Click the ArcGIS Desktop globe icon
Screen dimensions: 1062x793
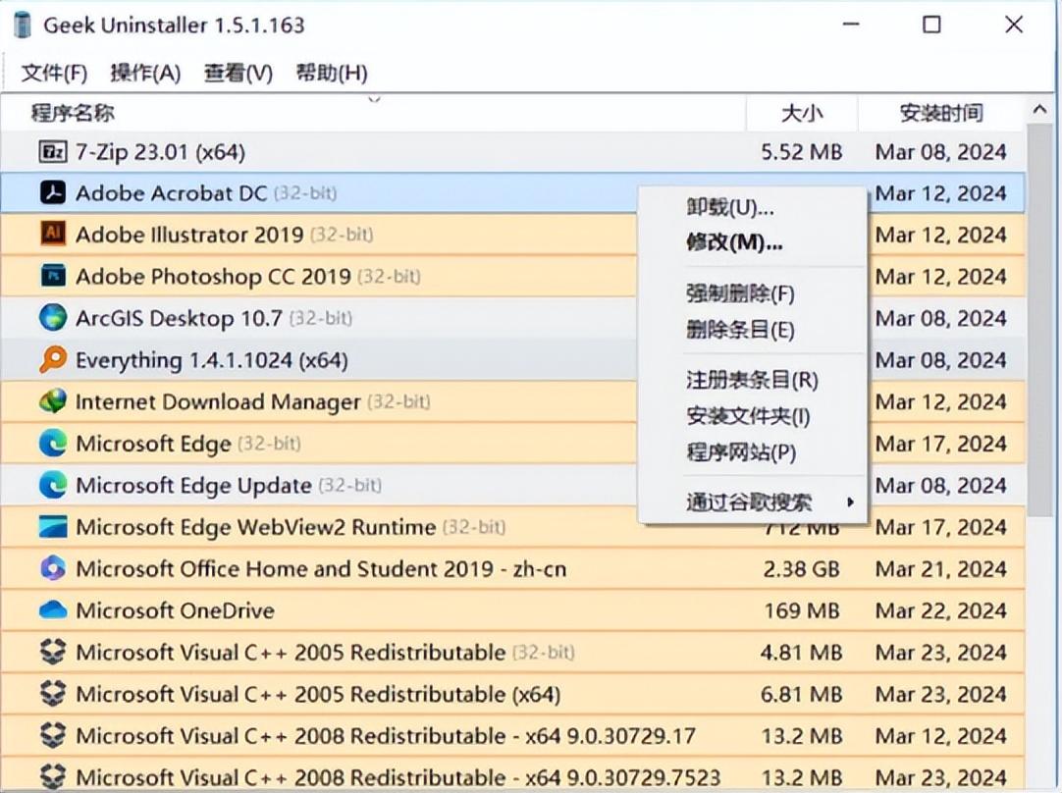(53, 318)
